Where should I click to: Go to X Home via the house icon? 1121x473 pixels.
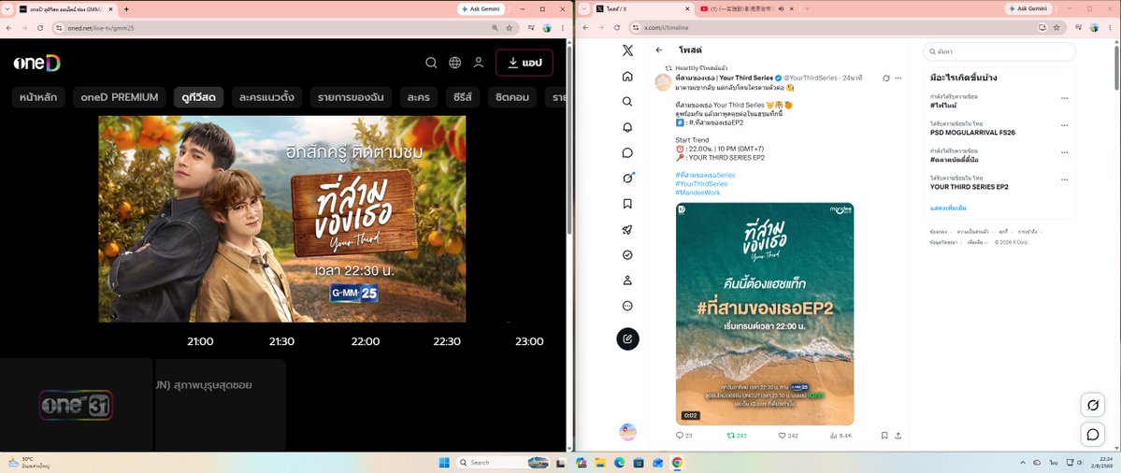coord(627,77)
